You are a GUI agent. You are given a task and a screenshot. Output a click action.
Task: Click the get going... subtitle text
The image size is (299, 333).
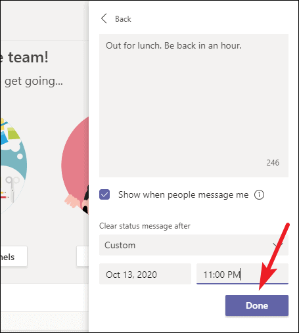34,81
